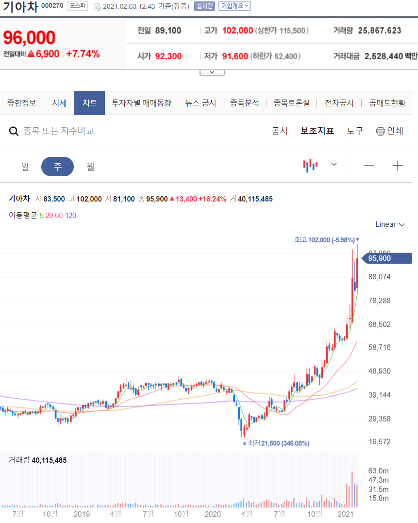
Task: Toggle the 120-day moving average line
Action: click(71, 216)
